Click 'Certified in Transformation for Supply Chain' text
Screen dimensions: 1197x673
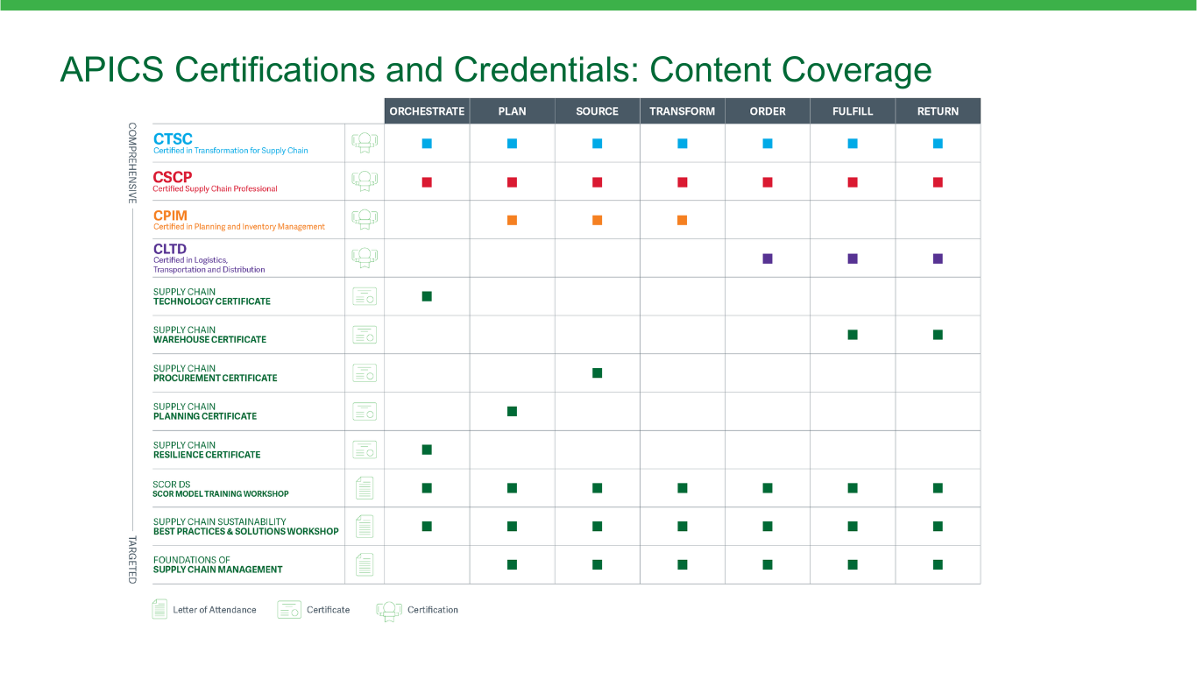[230, 151]
